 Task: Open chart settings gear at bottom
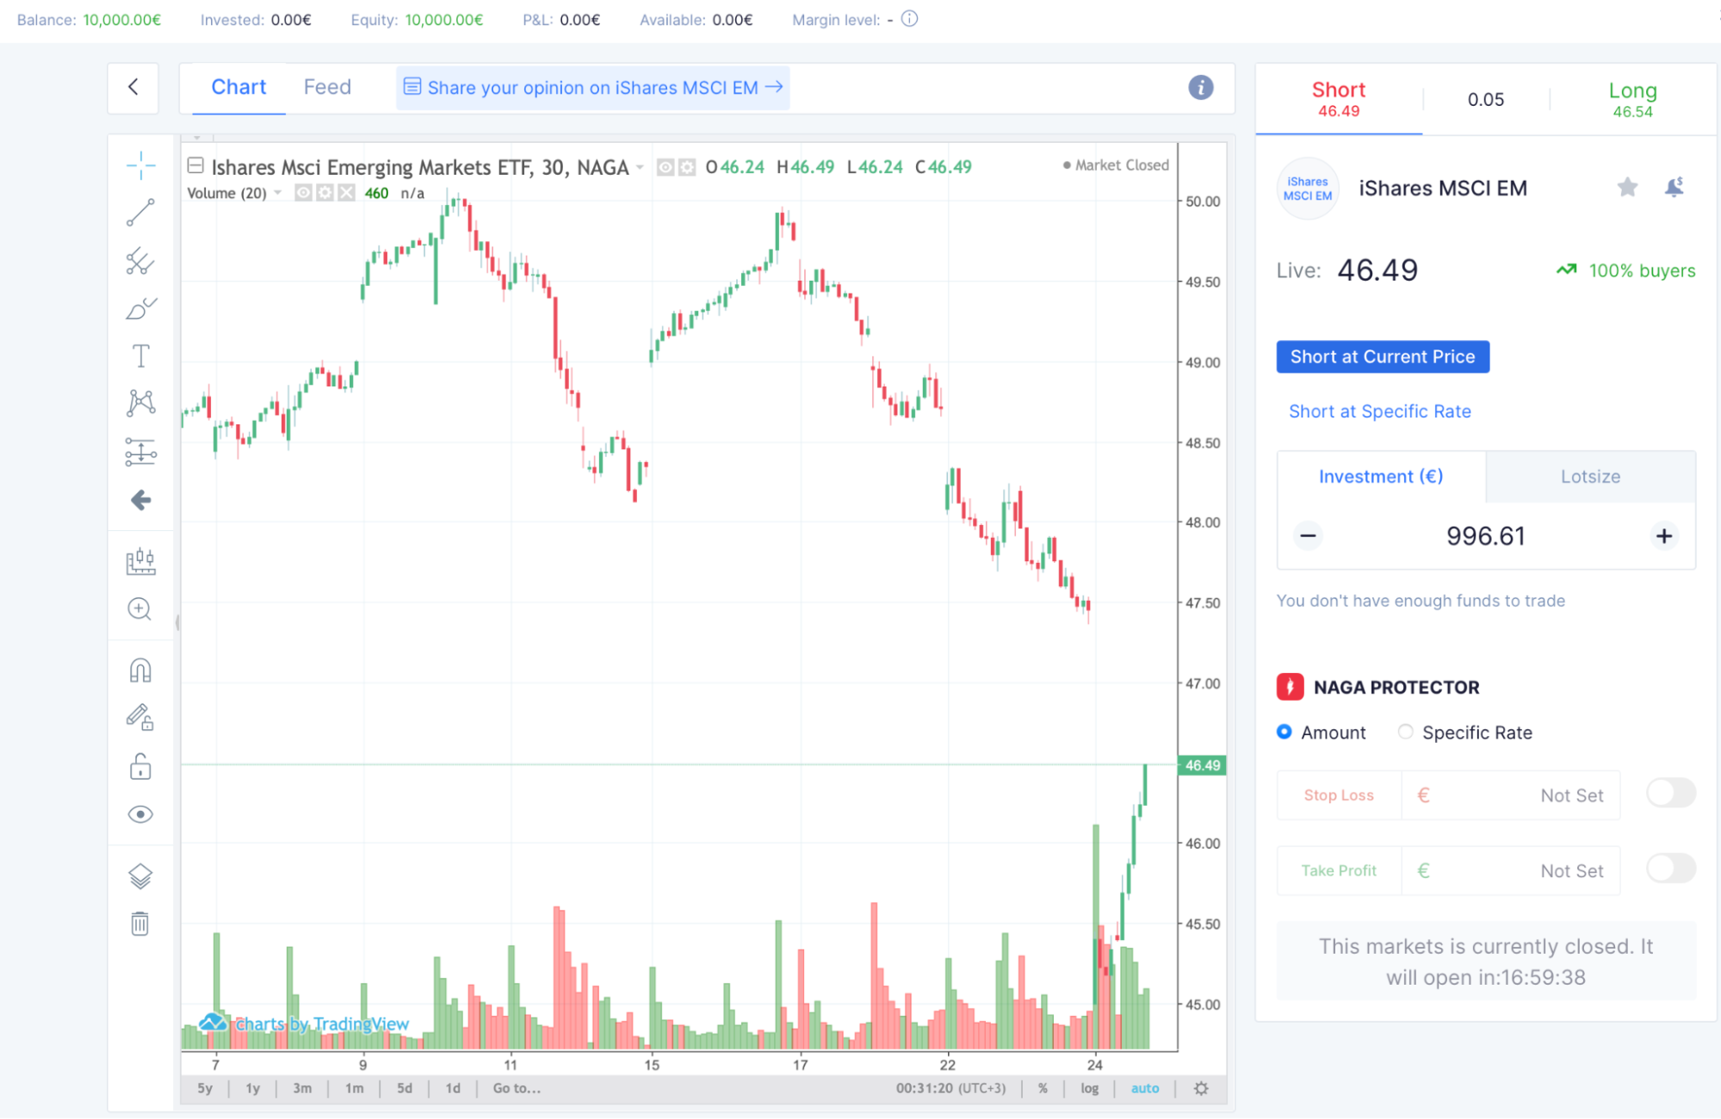click(x=1201, y=1088)
